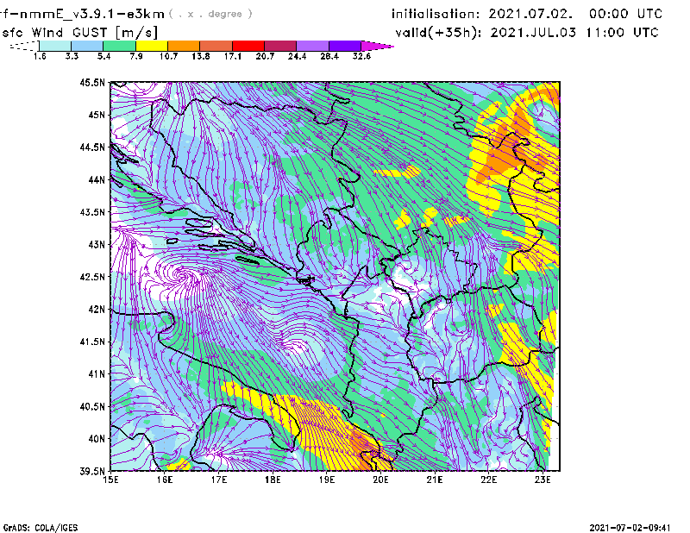This screenshot has width=690, height=533.
Task: Click the 41.5N latitude label
Action: coord(92,342)
